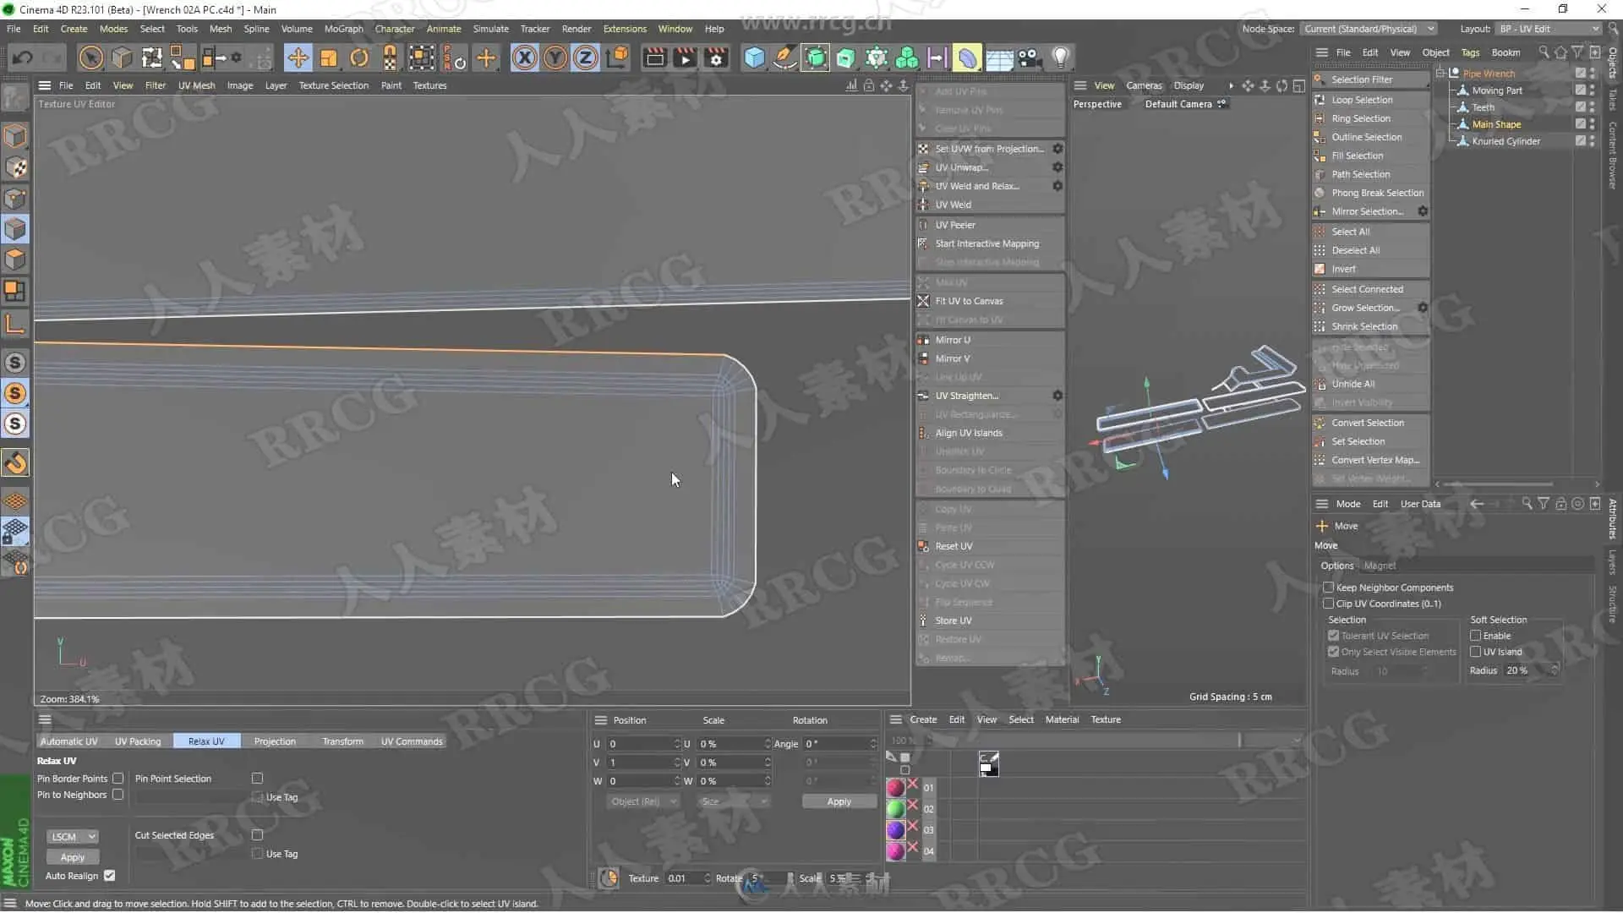Click the light bulb icon in toolbar

tap(1060, 57)
